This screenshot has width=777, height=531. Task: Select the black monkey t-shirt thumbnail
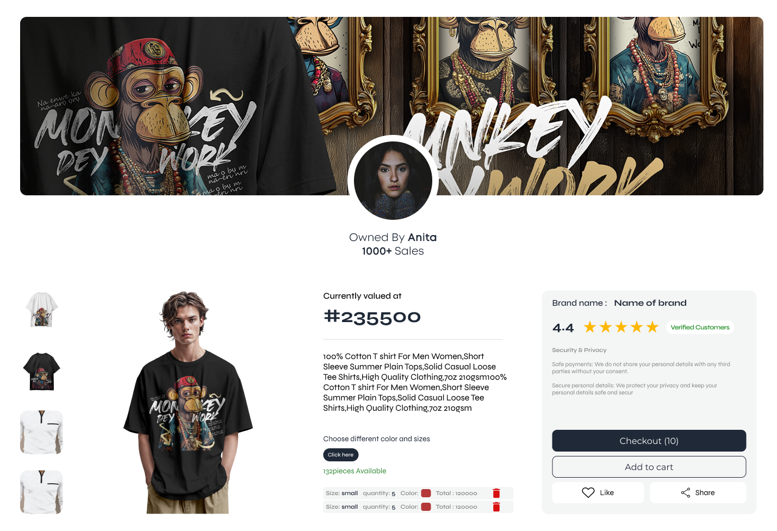click(42, 372)
